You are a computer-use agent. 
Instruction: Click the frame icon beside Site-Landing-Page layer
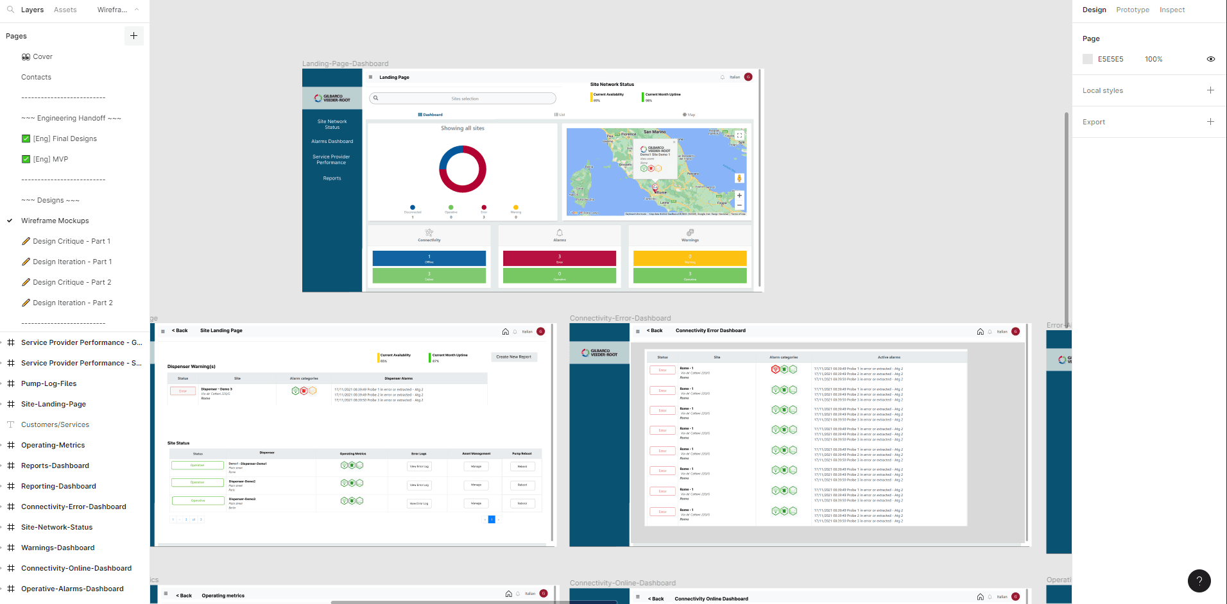[11, 404]
